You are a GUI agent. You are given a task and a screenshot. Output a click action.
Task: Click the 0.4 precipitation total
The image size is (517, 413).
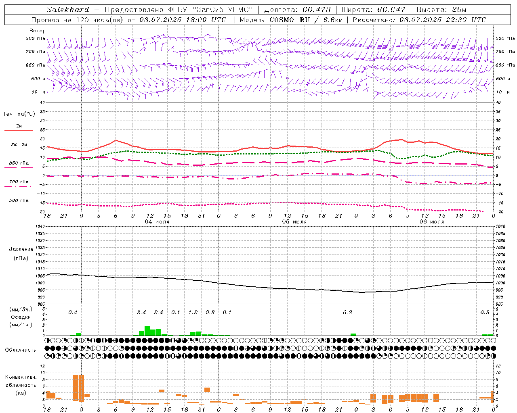(73, 313)
